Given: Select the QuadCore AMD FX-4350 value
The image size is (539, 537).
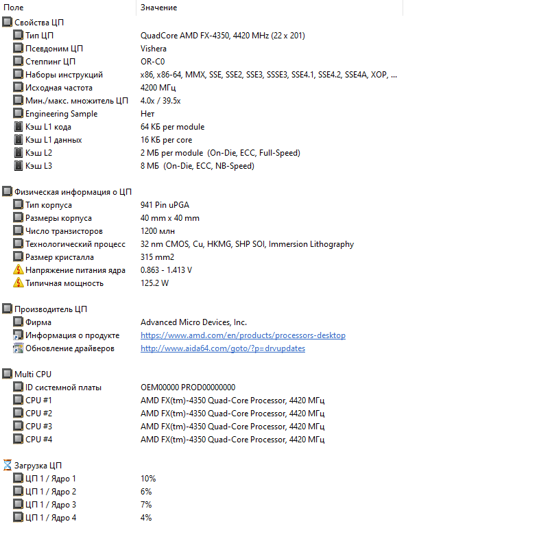Looking at the screenshot, I should point(223,36).
